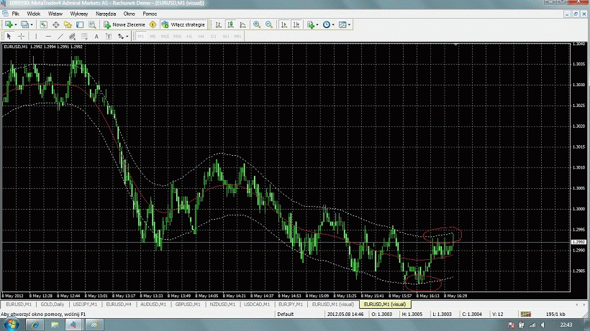Open the Indicators dropdown arrow

(x=317, y=24)
